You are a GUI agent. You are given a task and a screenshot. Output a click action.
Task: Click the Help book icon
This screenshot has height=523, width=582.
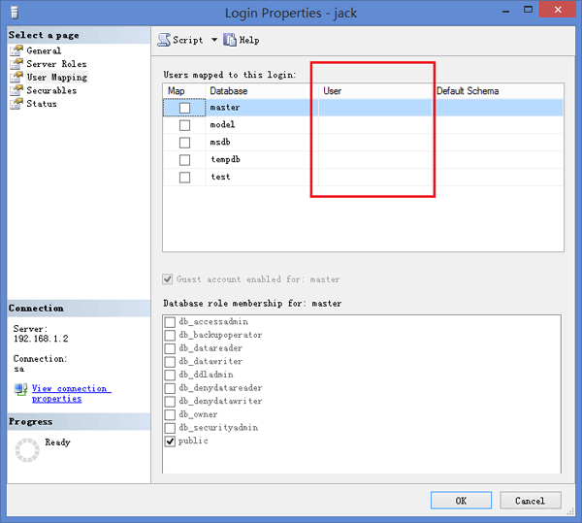(229, 40)
